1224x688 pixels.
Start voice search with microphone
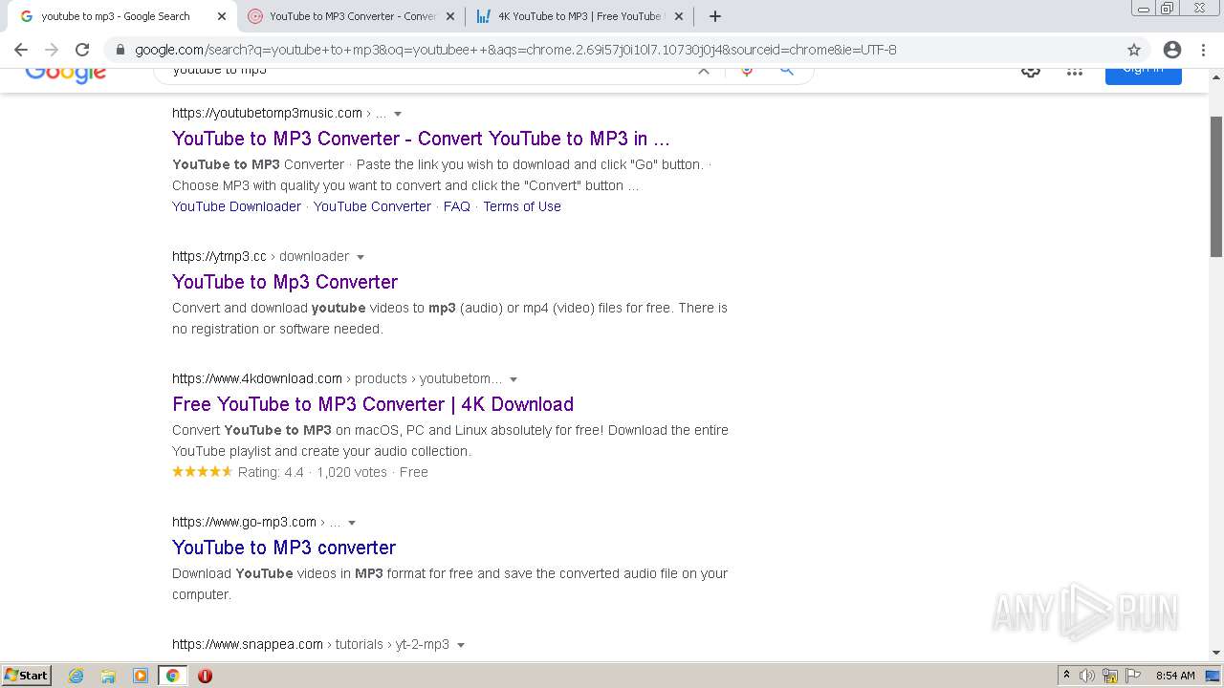(x=747, y=71)
